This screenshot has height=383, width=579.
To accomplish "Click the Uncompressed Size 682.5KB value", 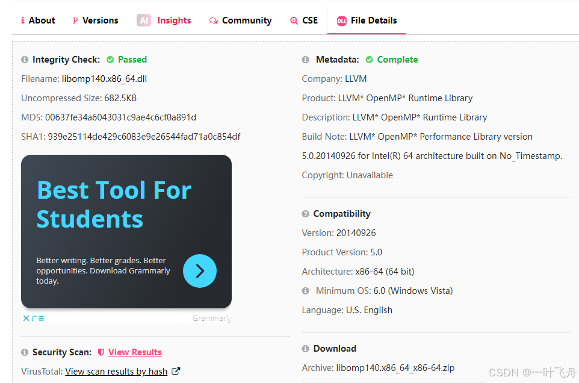I will (120, 98).
